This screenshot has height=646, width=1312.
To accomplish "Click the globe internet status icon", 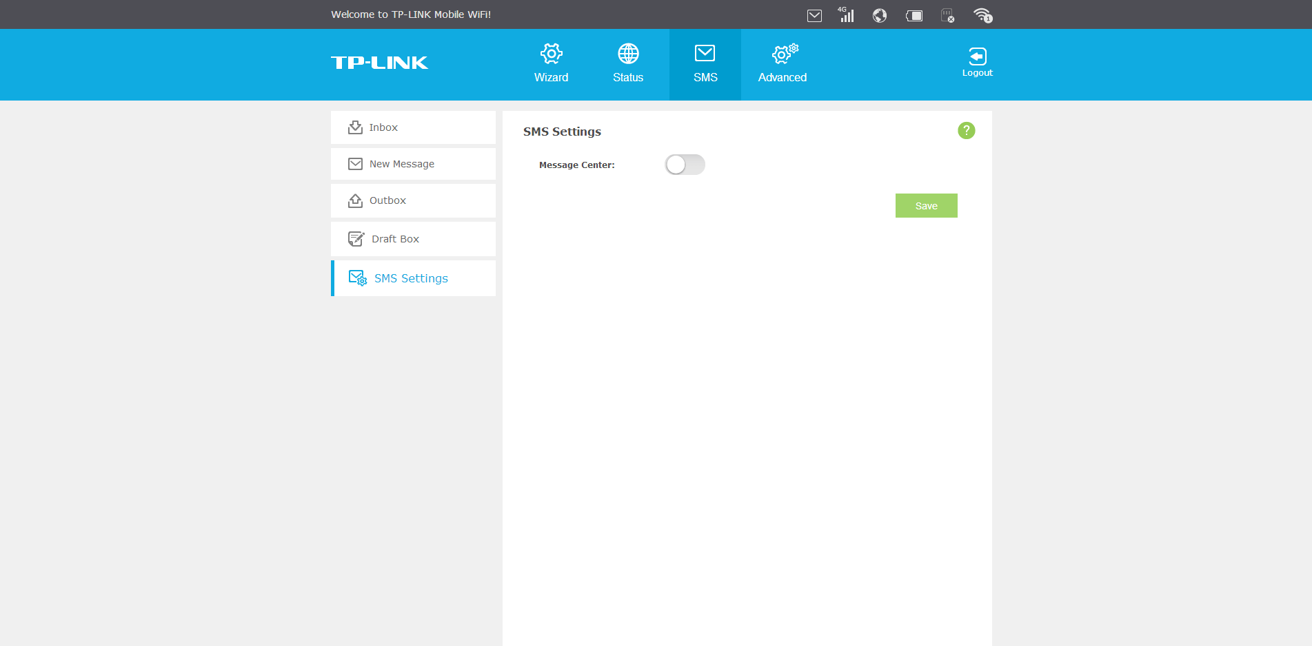I will pyautogui.click(x=879, y=15).
